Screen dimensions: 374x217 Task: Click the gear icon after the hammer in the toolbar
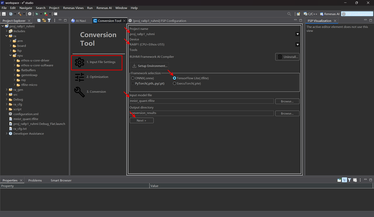click(30, 14)
